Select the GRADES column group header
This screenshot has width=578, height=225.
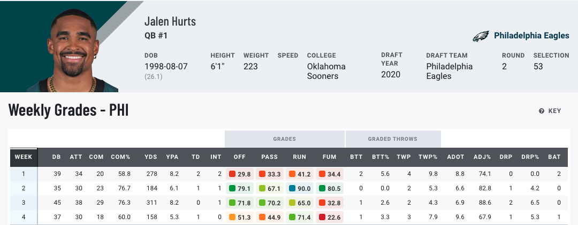pyautogui.click(x=284, y=139)
